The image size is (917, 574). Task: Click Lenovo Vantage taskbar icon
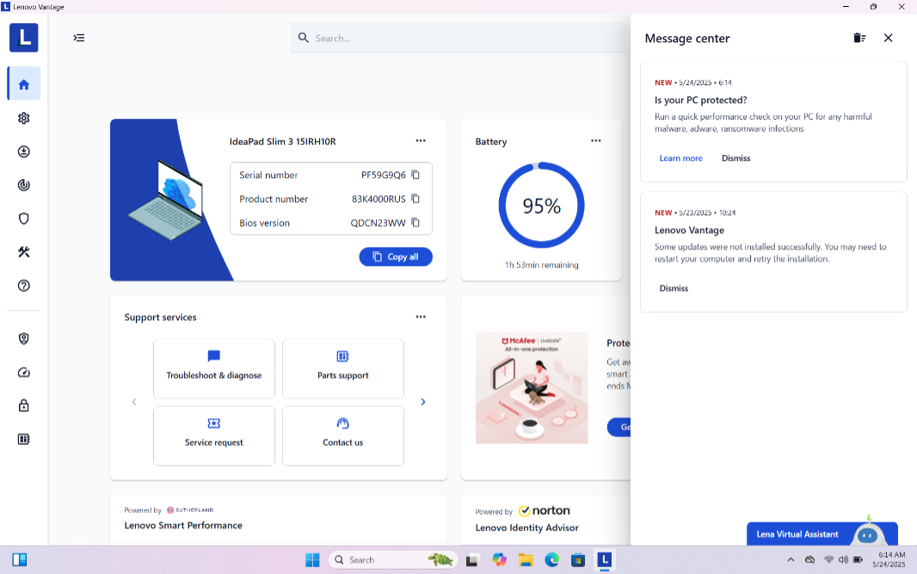[604, 560]
